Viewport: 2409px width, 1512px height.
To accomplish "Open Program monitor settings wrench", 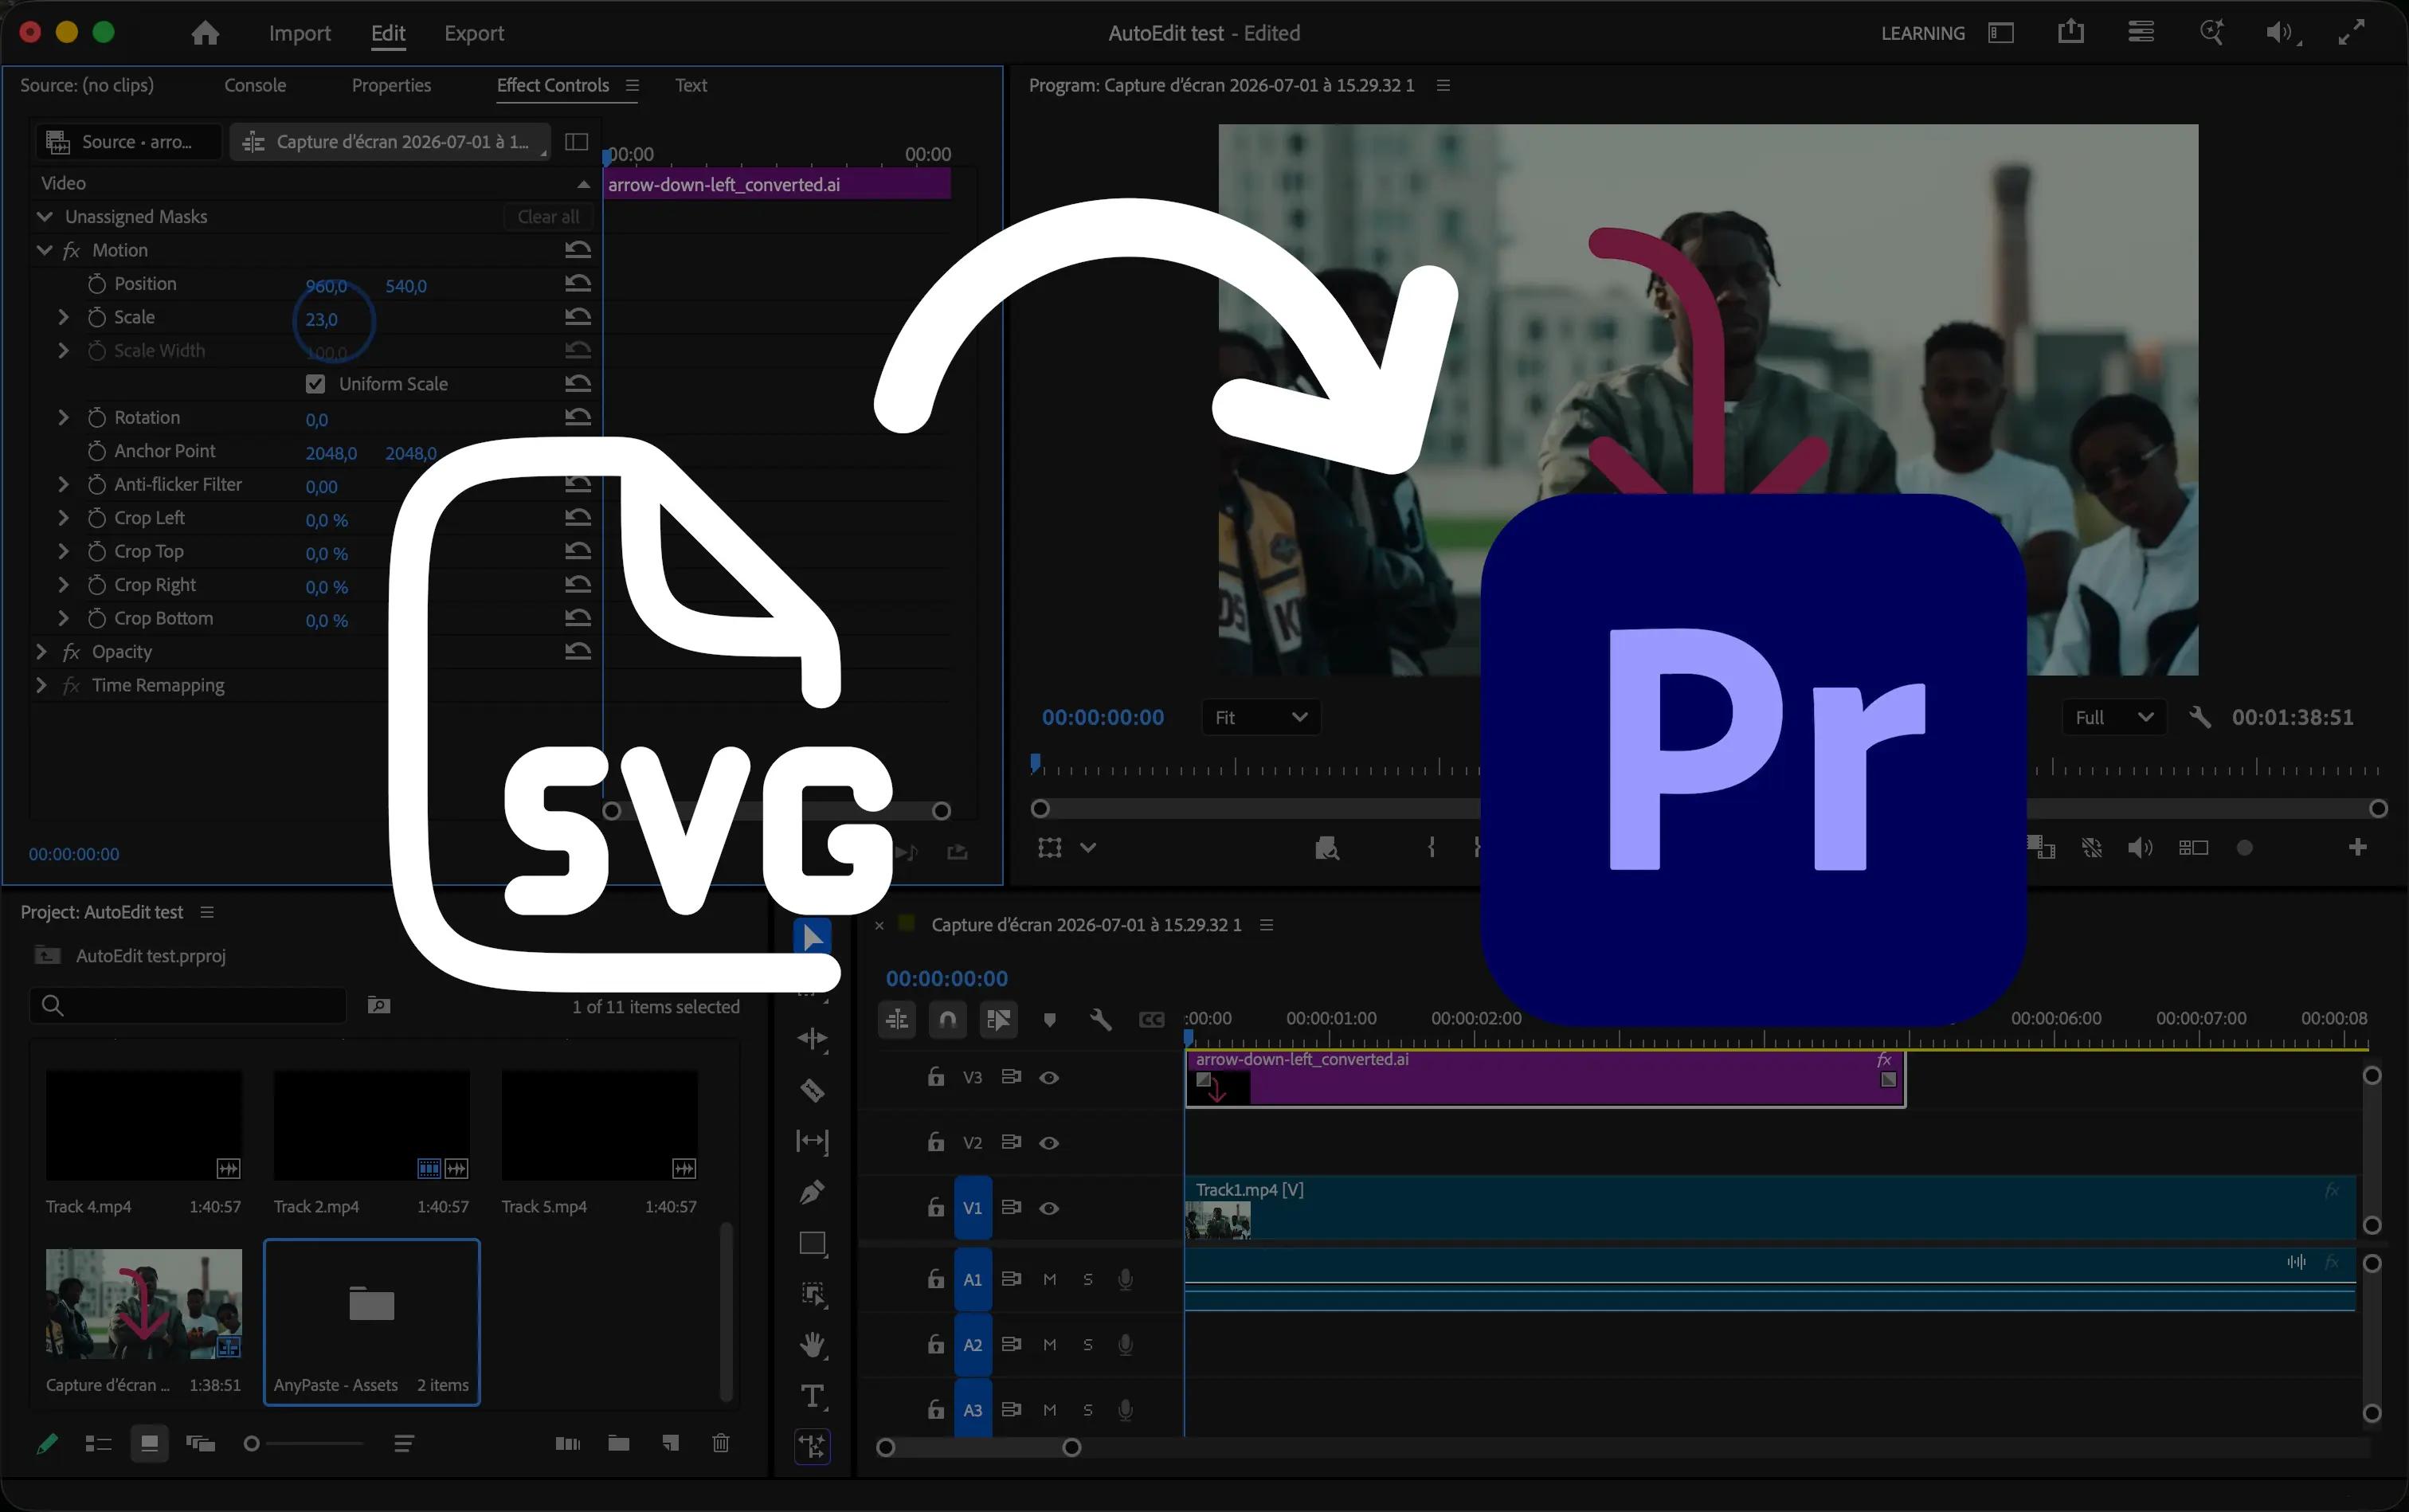I will coord(2199,717).
